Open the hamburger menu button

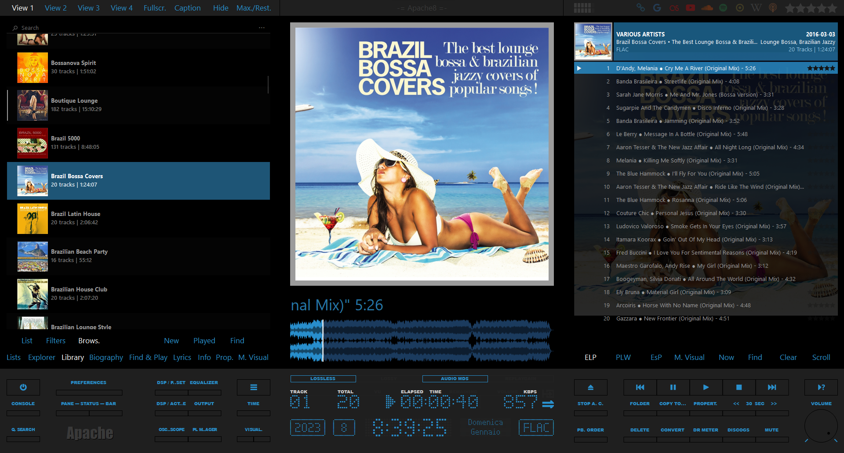click(x=254, y=387)
